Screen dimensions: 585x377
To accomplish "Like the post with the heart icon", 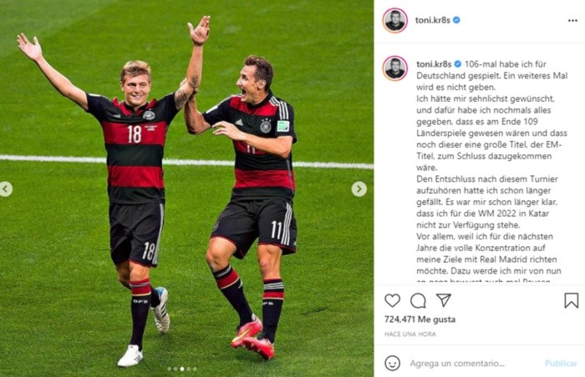I will pos(392,300).
